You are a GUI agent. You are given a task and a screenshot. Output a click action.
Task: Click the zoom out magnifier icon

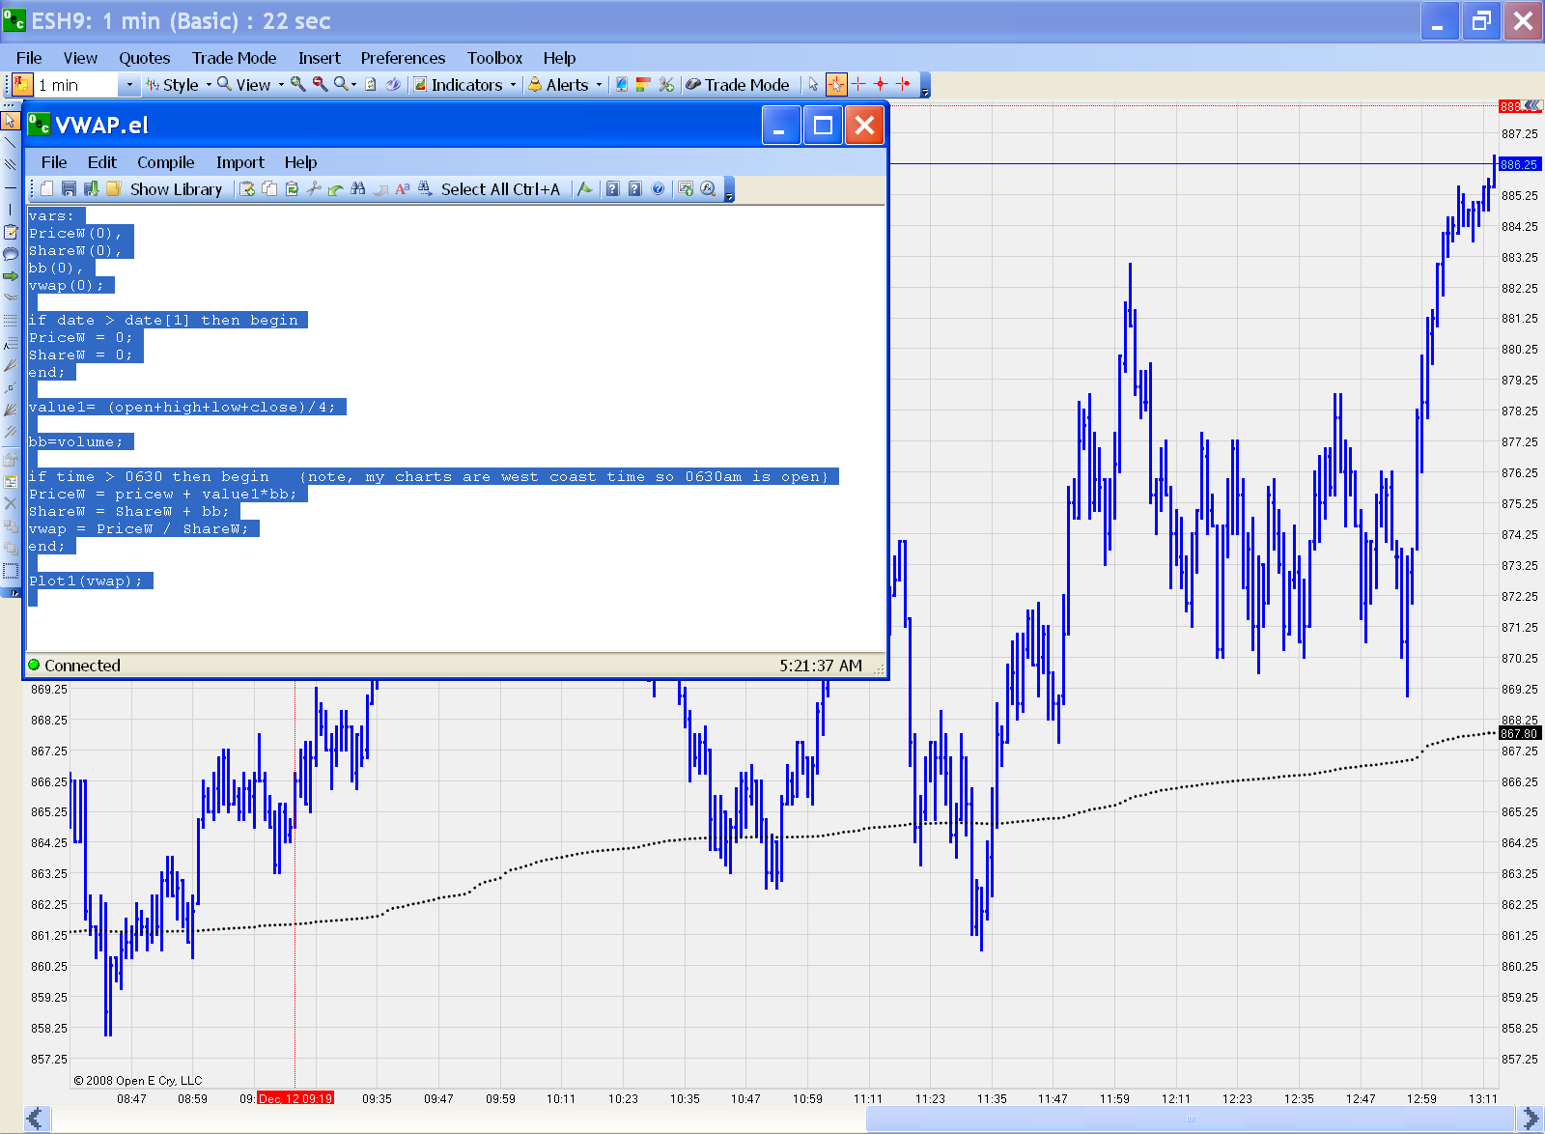coord(321,85)
